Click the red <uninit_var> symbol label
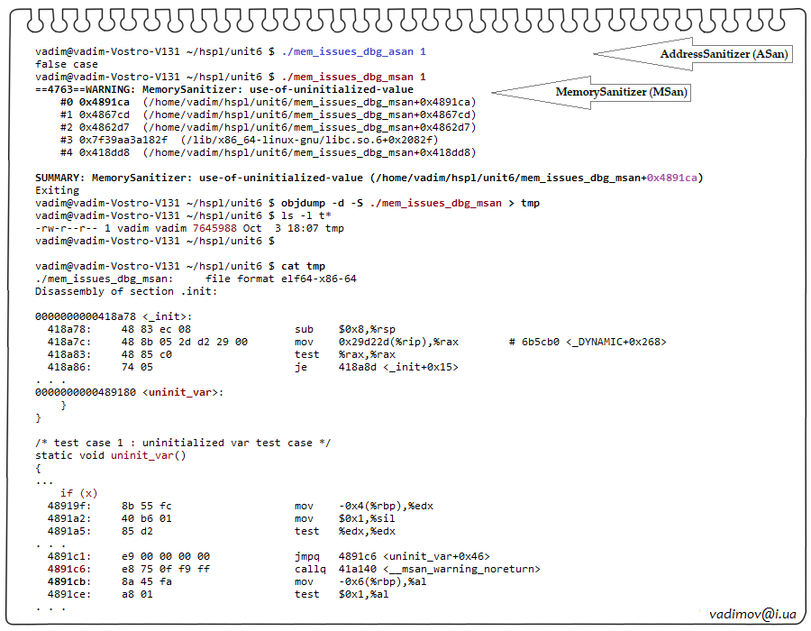811x631 pixels. tap(182, 392)
